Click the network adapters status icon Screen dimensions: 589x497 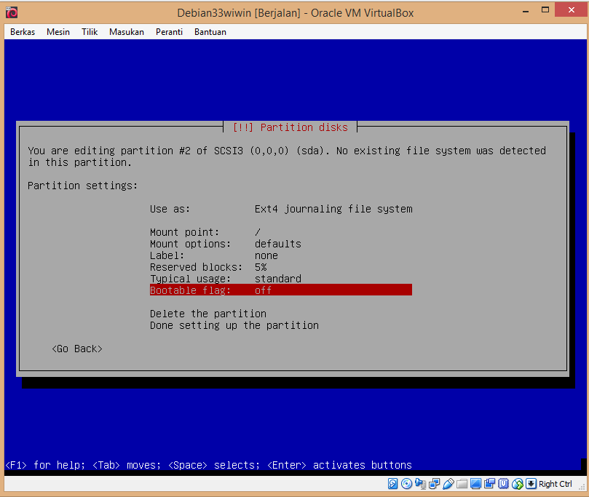(x=434, y=484)
